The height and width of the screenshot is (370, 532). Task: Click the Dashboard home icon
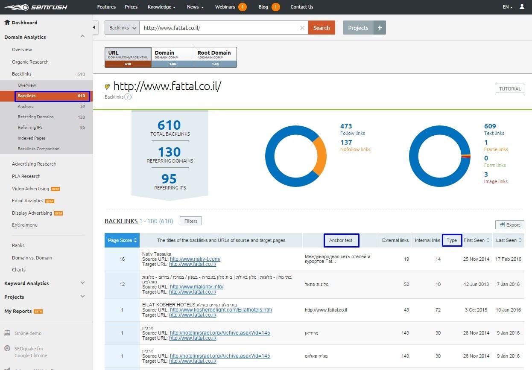7,22
